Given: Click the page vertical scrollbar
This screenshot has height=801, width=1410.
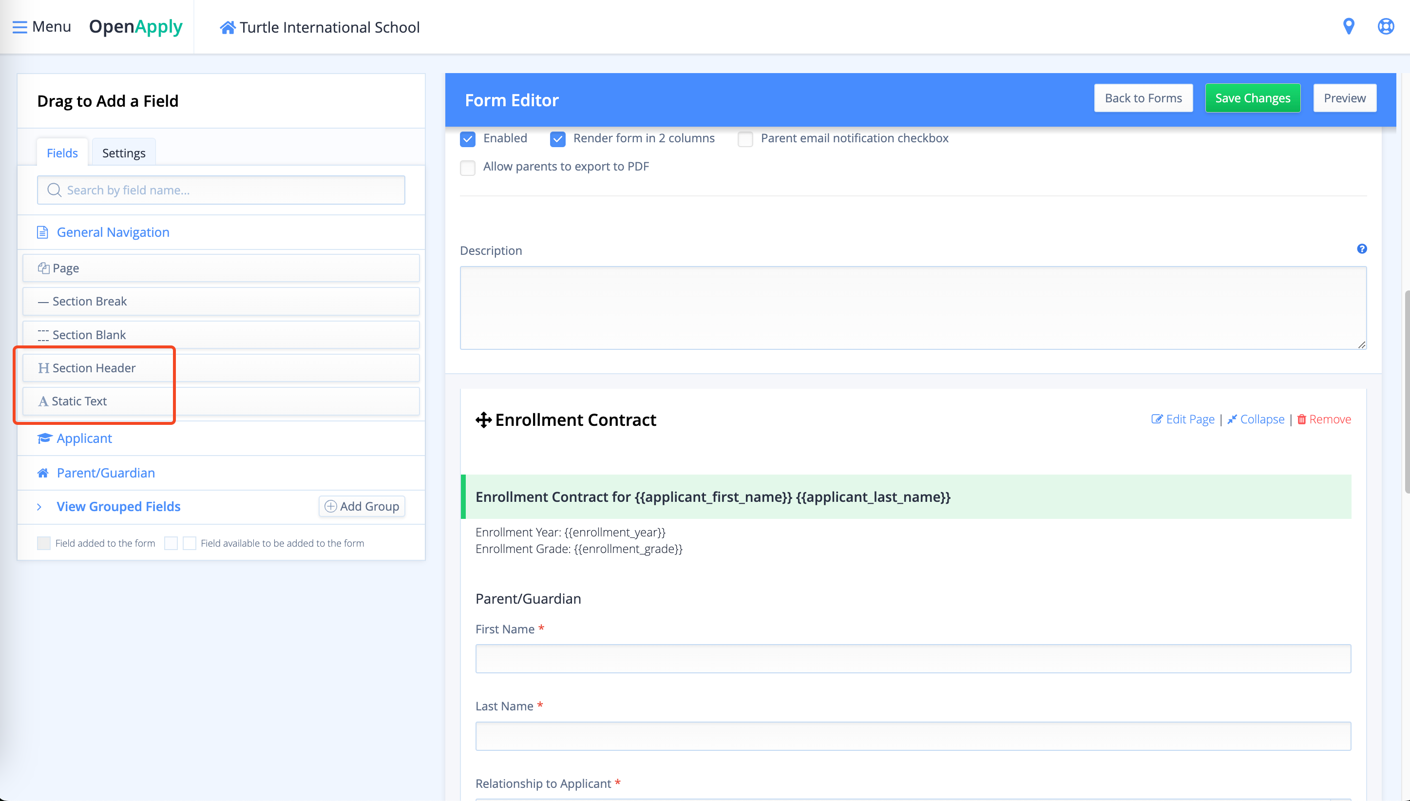Looking at the screenshot, I should click(1406, 391).
